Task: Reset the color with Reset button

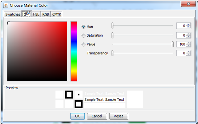Action: (118, 116)
